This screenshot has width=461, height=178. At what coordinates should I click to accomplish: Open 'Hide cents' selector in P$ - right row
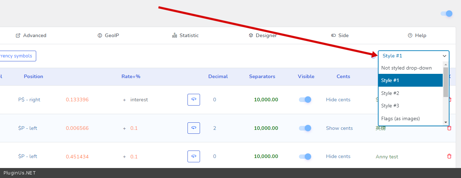pyautogui.click(x=338, y=100)
